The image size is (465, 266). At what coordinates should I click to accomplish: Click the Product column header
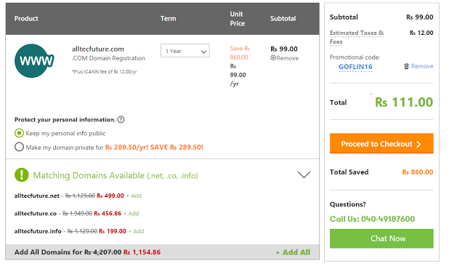click(x=26, y=18)
